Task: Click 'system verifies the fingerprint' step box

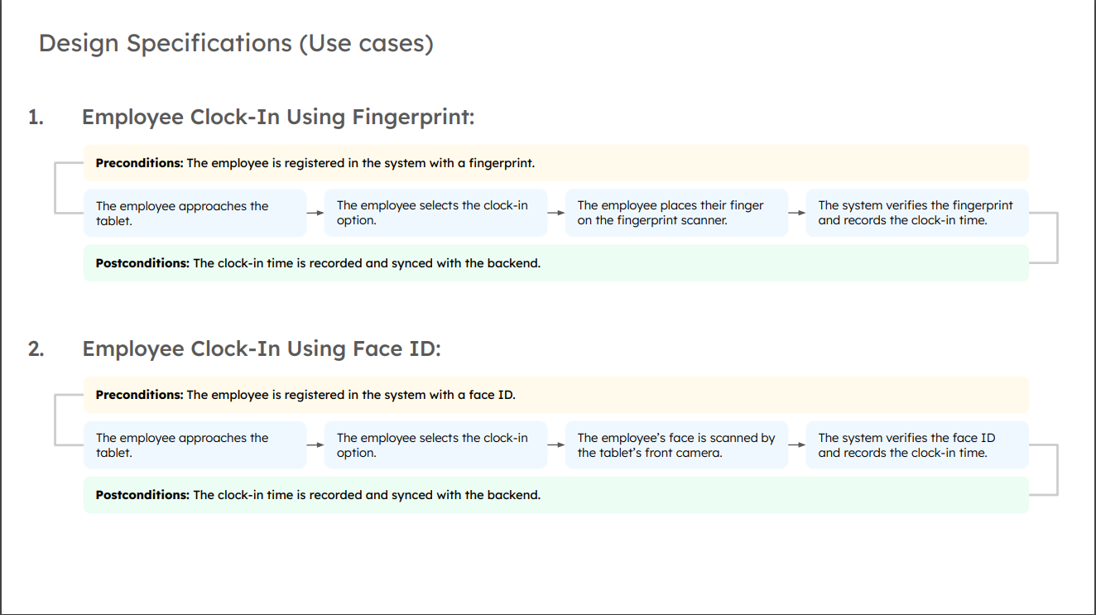Action: [x=917, y=214]
